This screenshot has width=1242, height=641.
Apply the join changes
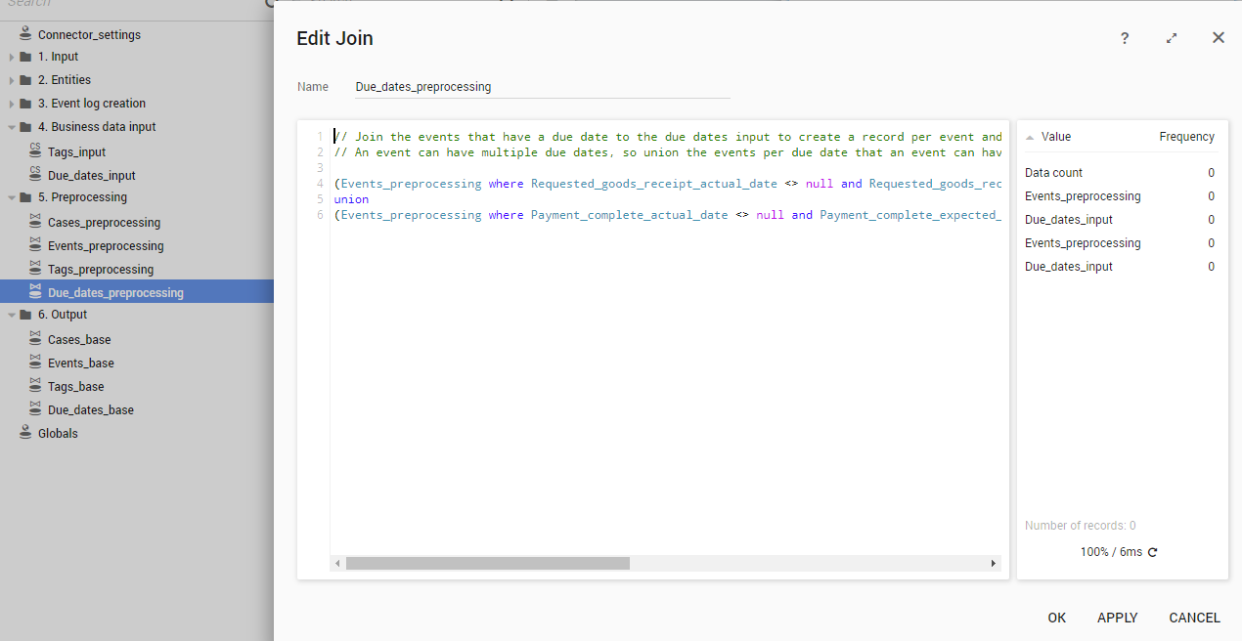click(1117, 618)
